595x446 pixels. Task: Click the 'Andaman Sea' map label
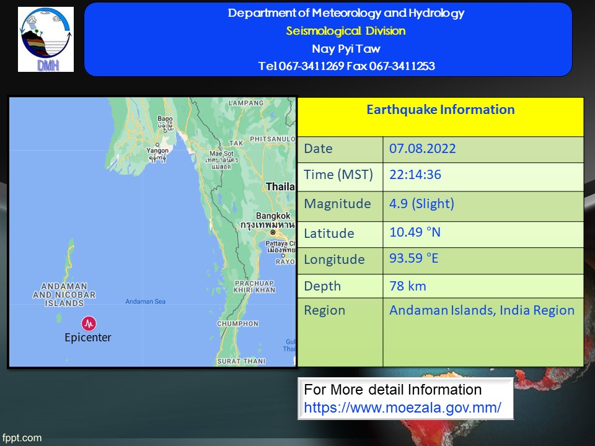pos(145,302)
